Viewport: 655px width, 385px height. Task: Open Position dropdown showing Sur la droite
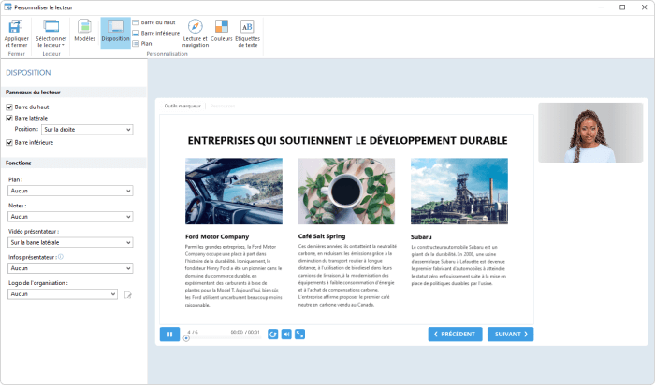[x=87, y=130]
